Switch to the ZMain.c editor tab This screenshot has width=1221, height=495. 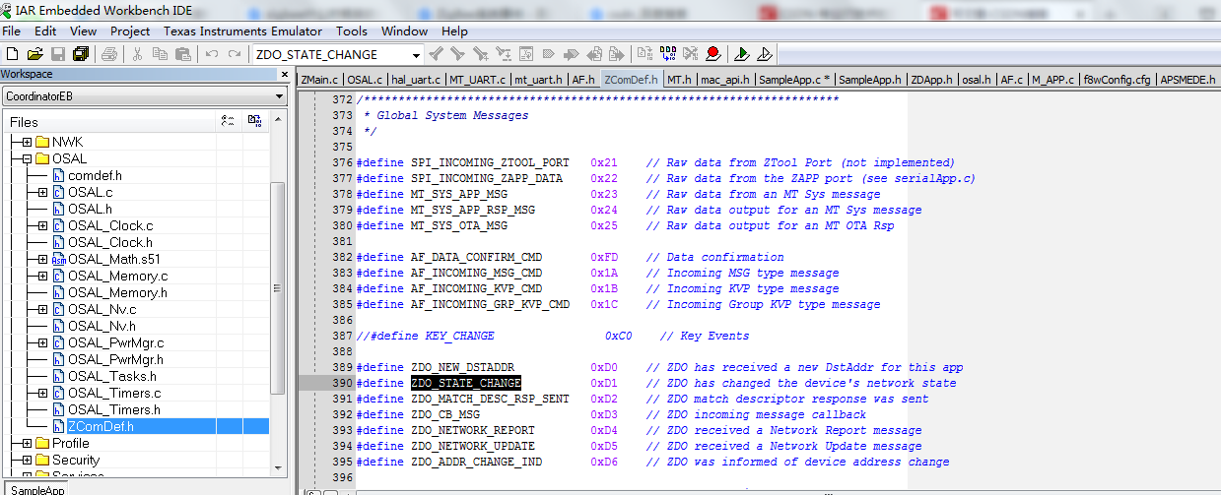(x=320, y=80)
